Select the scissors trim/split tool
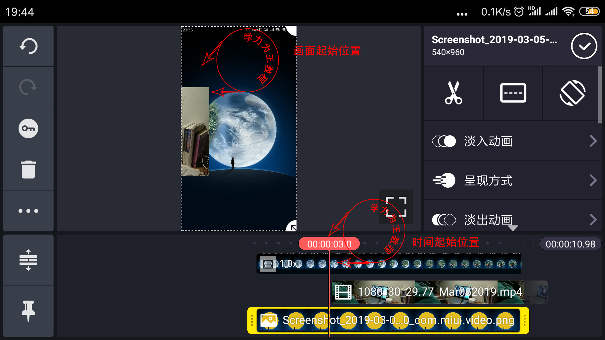Image resolution: width=605 pixels, height=340 pixels. click(x=453, y=93)
